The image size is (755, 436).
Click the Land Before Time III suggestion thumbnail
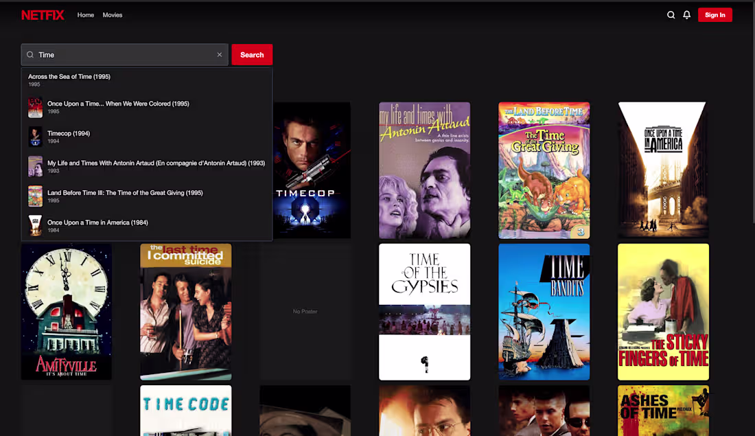pyautogui.click(x=35, y=196)
